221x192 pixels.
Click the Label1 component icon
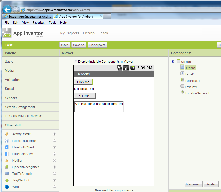pos(182,73)
